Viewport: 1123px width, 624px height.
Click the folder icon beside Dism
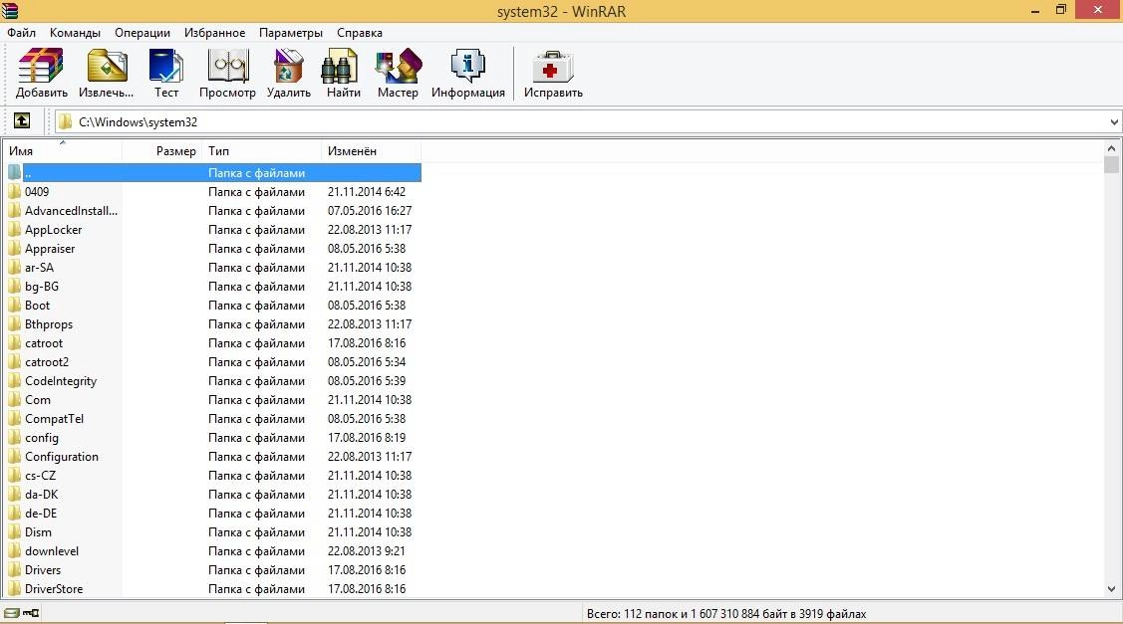click(x=14, y=532)
